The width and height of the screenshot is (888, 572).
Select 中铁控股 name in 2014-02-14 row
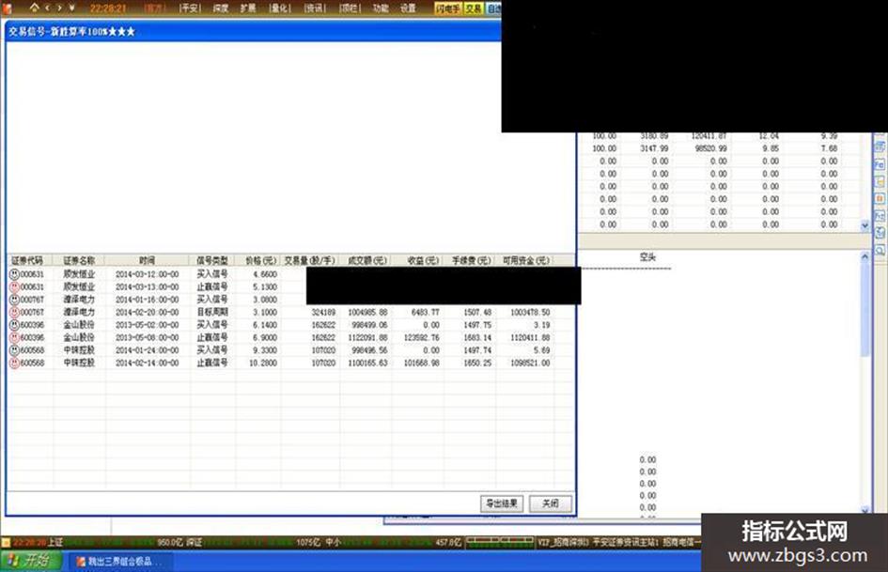tap(79, 363)
